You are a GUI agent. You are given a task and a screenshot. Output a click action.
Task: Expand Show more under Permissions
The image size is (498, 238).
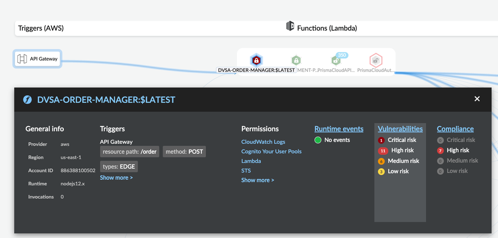(257, 180)
